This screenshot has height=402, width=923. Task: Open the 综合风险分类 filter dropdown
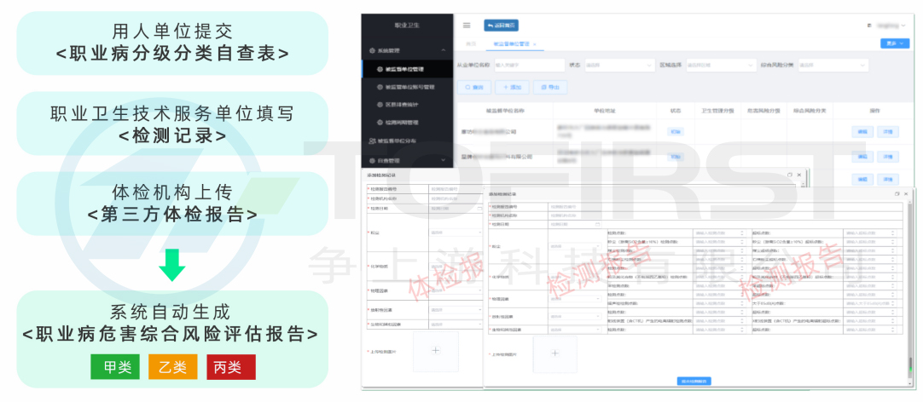(x=833, y=65)
